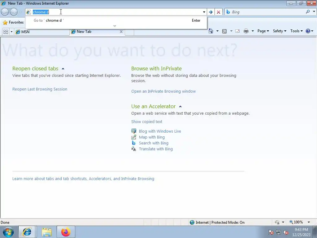The height and width of the screenshot is (238, 317).
Task: Click the Forward navigation button
Action: click(14, 12)
